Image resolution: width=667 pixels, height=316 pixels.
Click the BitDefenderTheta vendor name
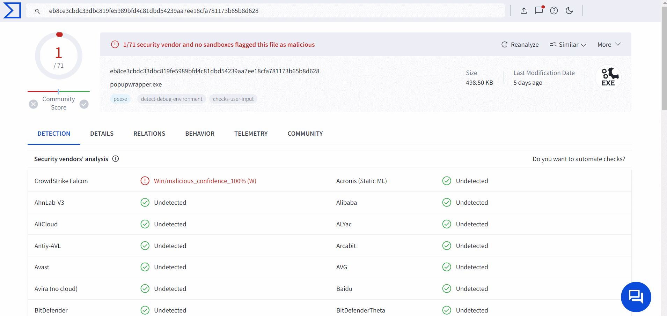pos(361,310)
